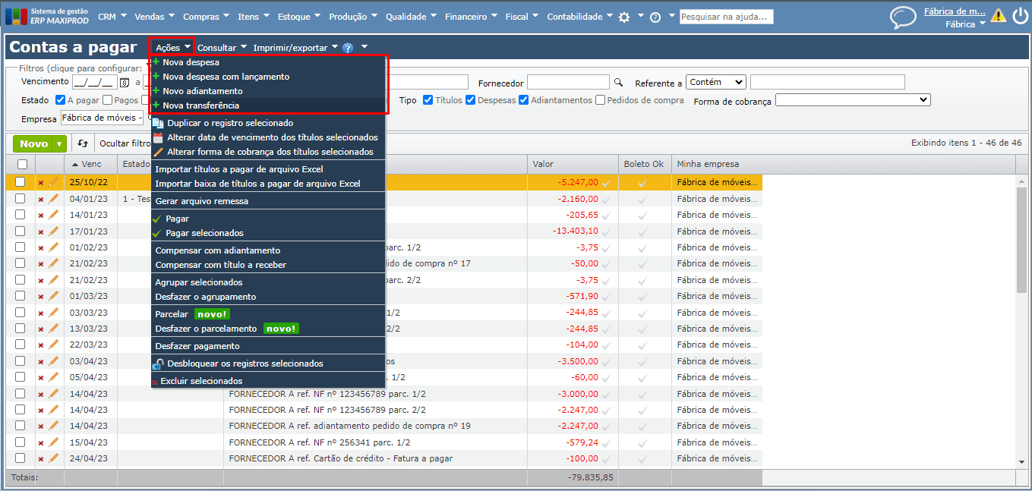Open the settings gear icon

click(x=624, y=17)
